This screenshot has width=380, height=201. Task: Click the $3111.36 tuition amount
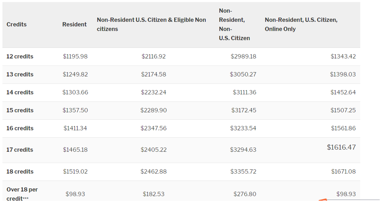[x=244, y=92]
